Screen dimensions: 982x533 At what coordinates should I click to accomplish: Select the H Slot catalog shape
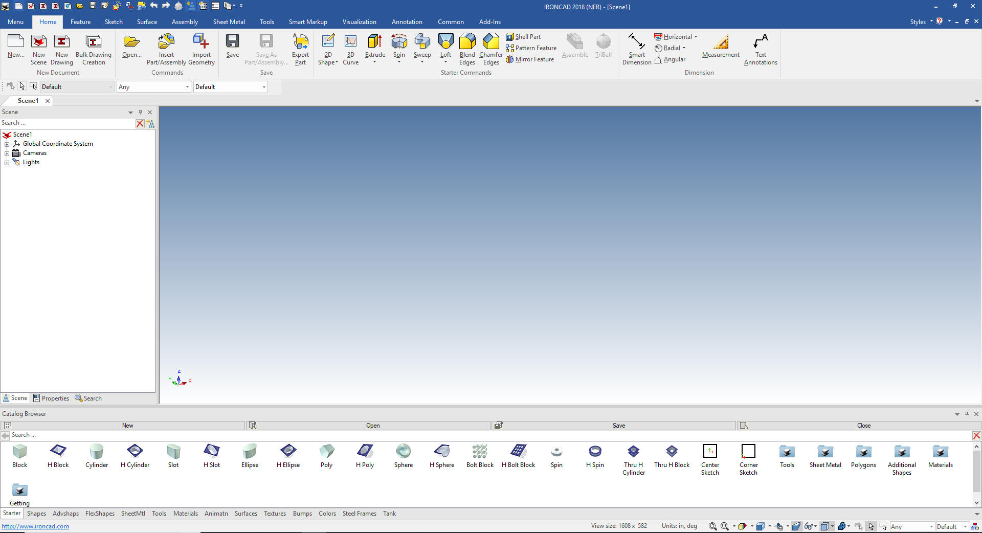point(211,456)
